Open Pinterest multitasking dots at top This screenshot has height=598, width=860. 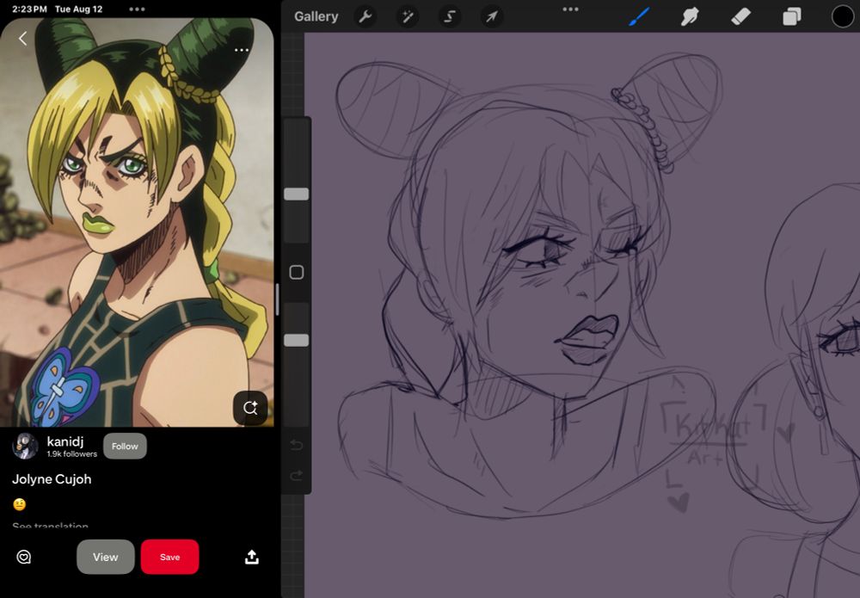click(137, 9)
